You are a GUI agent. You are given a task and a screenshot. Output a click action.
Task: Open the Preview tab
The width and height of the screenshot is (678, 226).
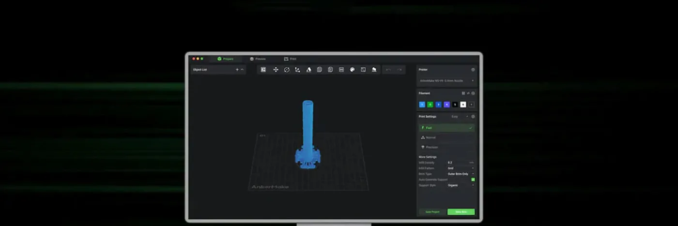coord(258,59)
